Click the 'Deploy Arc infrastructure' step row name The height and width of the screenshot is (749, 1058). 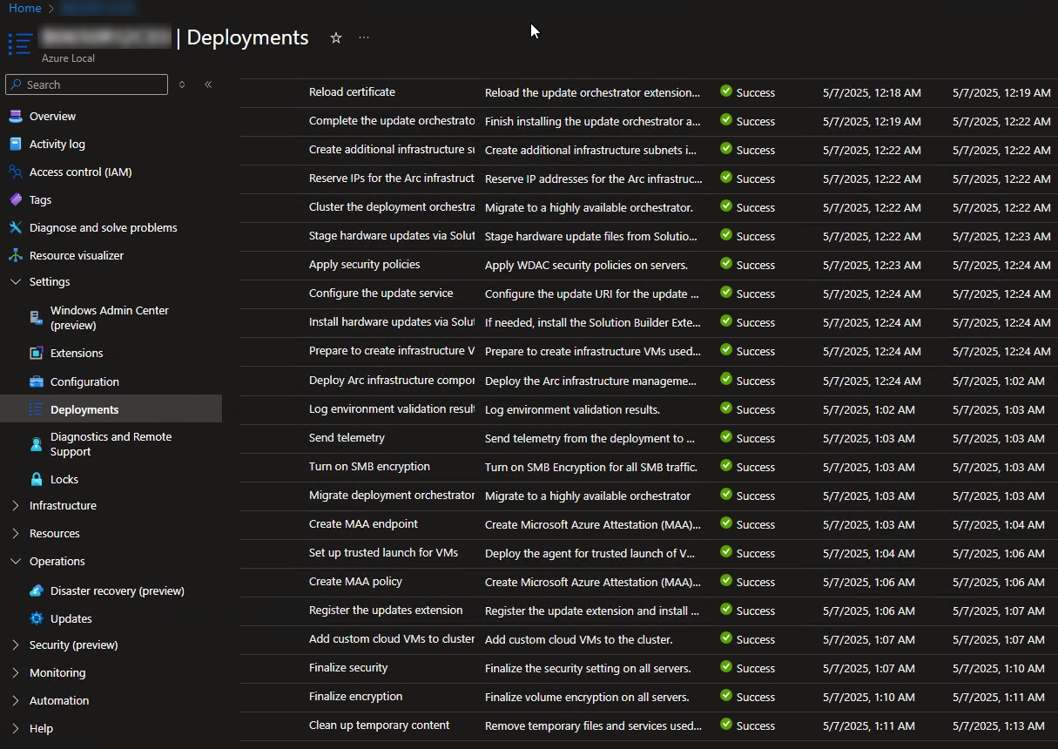click(392, 381)
